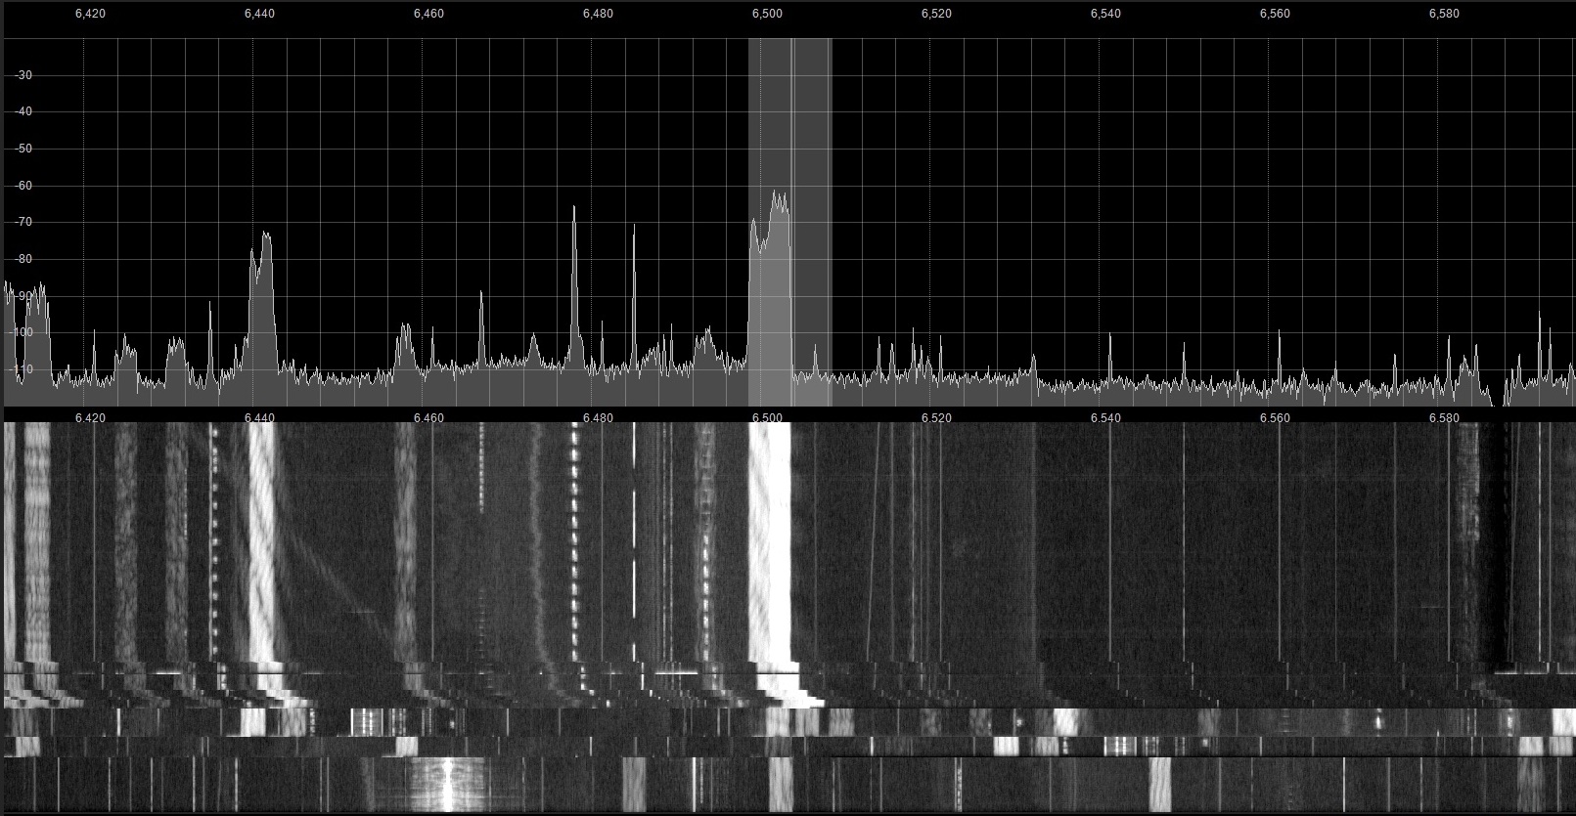Click the 6,520 label on top frequency ruler

point(936,14)
